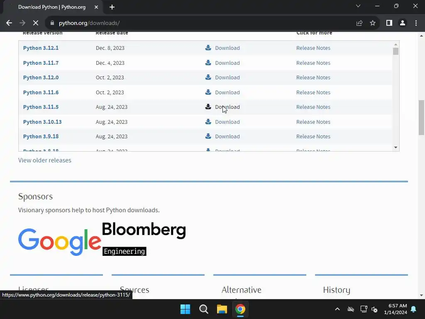
Task: Click Dec. 8, 2023 release date
Action: tap(110, 48)
